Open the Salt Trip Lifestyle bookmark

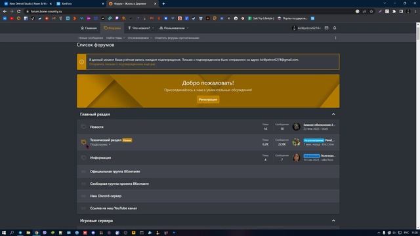pyautogui.click(x=261, y=18)
